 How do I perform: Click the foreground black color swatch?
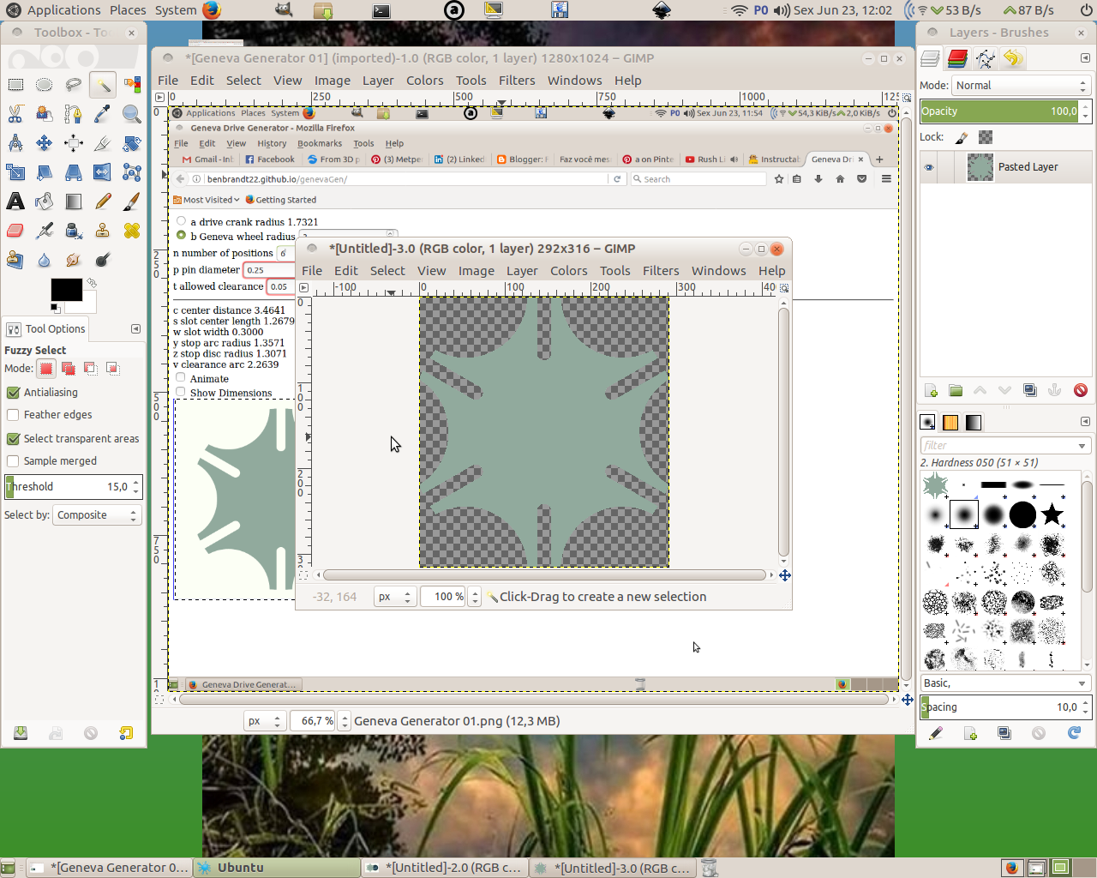point(66,289)
